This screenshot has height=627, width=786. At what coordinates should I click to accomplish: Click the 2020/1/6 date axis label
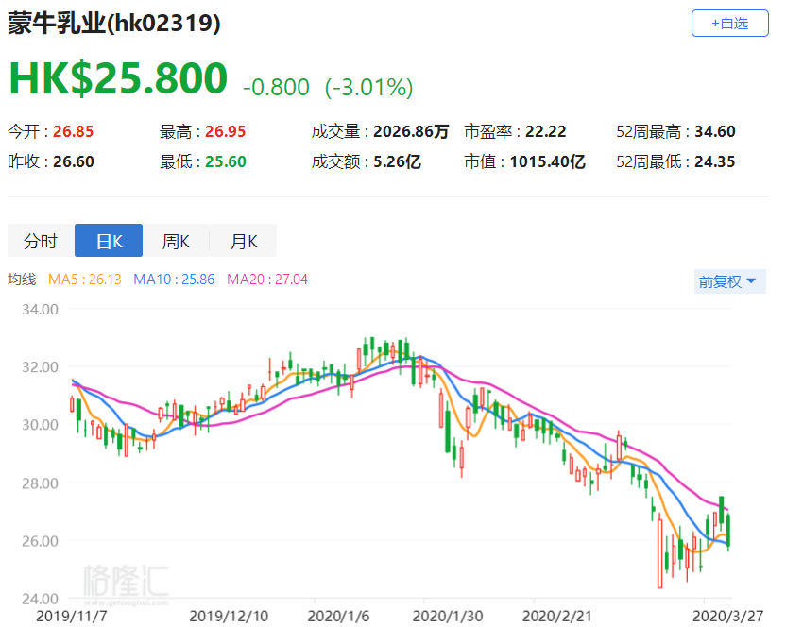point(338,616)
